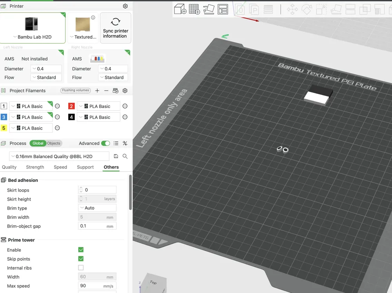This screenshot has width=392, height=293.
Task: Click the Add model cube icon
Action: 180,9
